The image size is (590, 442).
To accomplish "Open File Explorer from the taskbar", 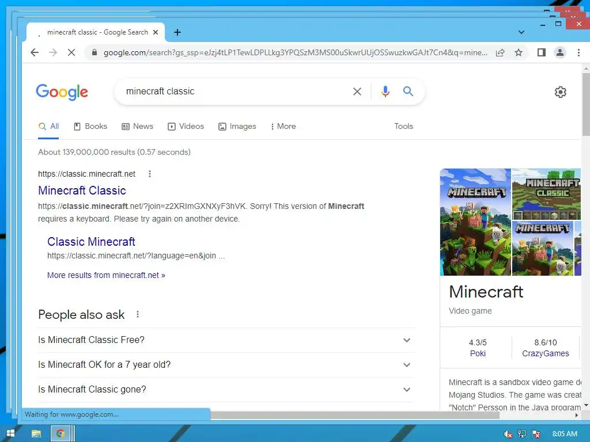I will tap(36, 434).
